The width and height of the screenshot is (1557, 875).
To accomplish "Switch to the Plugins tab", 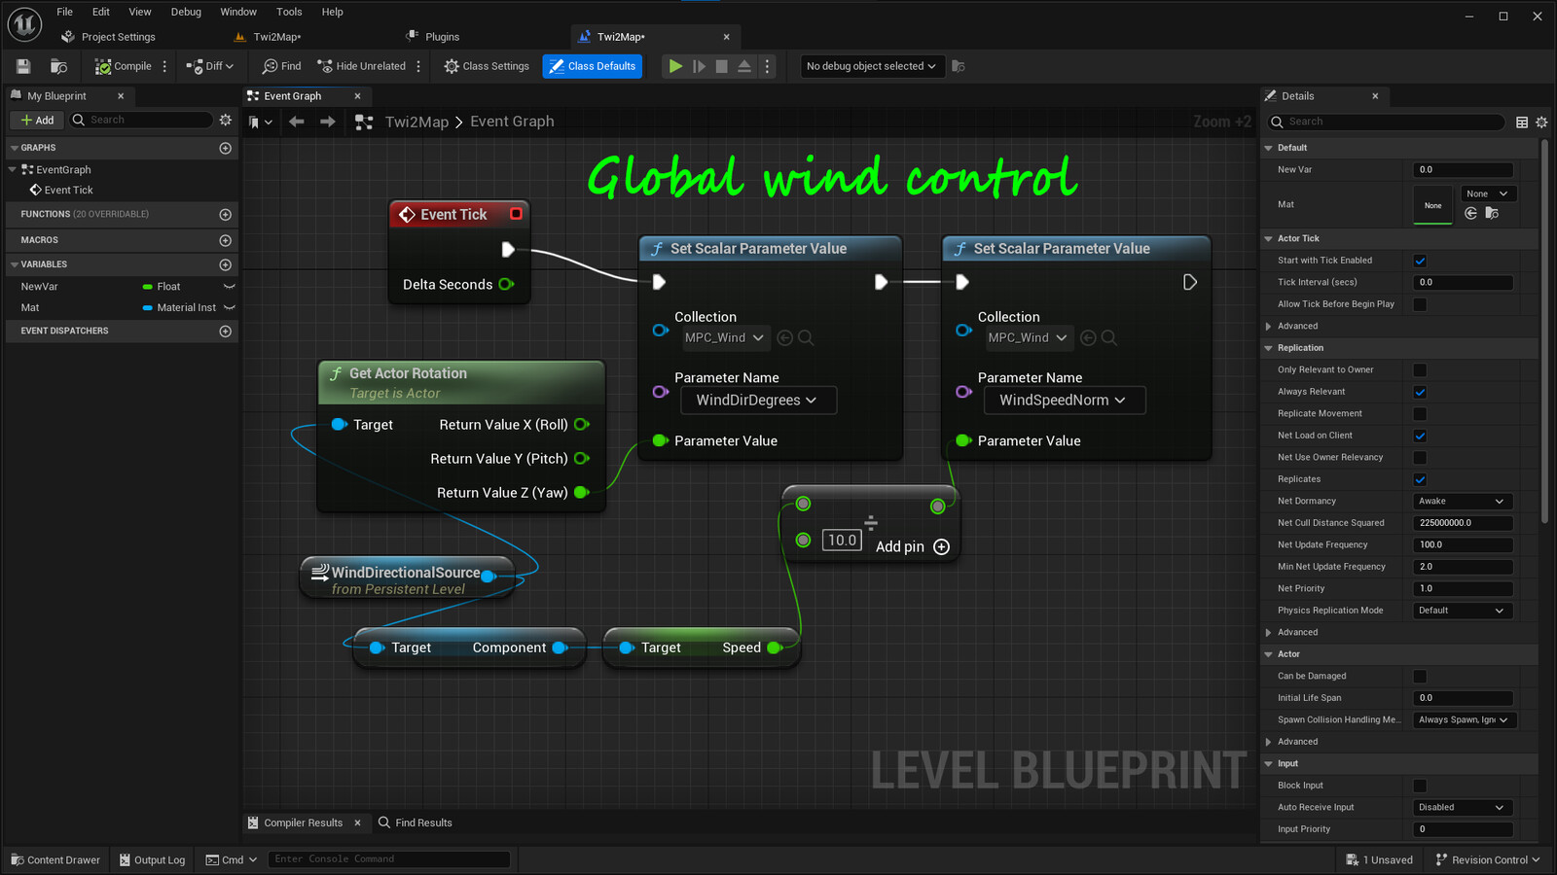I will pyautogui.click(x=442, y=36).
